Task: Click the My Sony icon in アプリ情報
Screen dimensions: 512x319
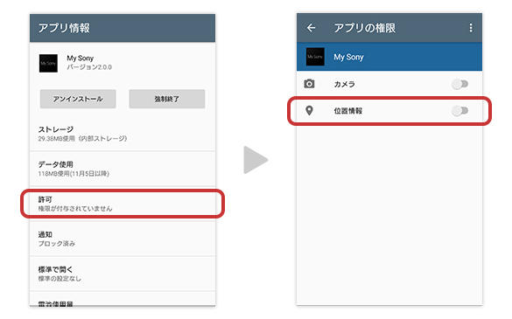Action: pos(48,63)
